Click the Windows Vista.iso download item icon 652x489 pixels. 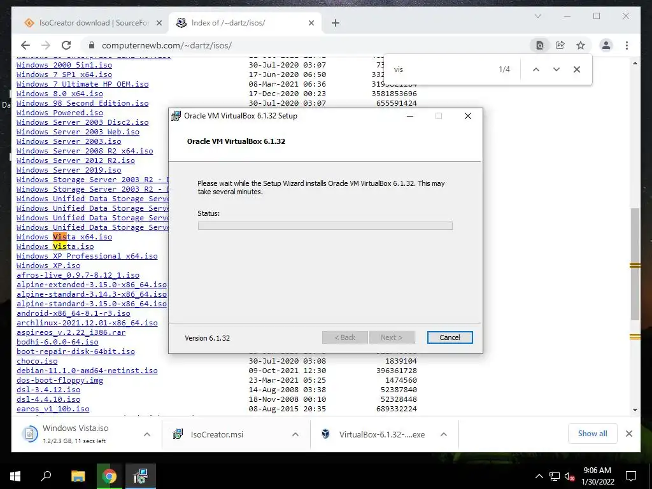click(29, 434)
